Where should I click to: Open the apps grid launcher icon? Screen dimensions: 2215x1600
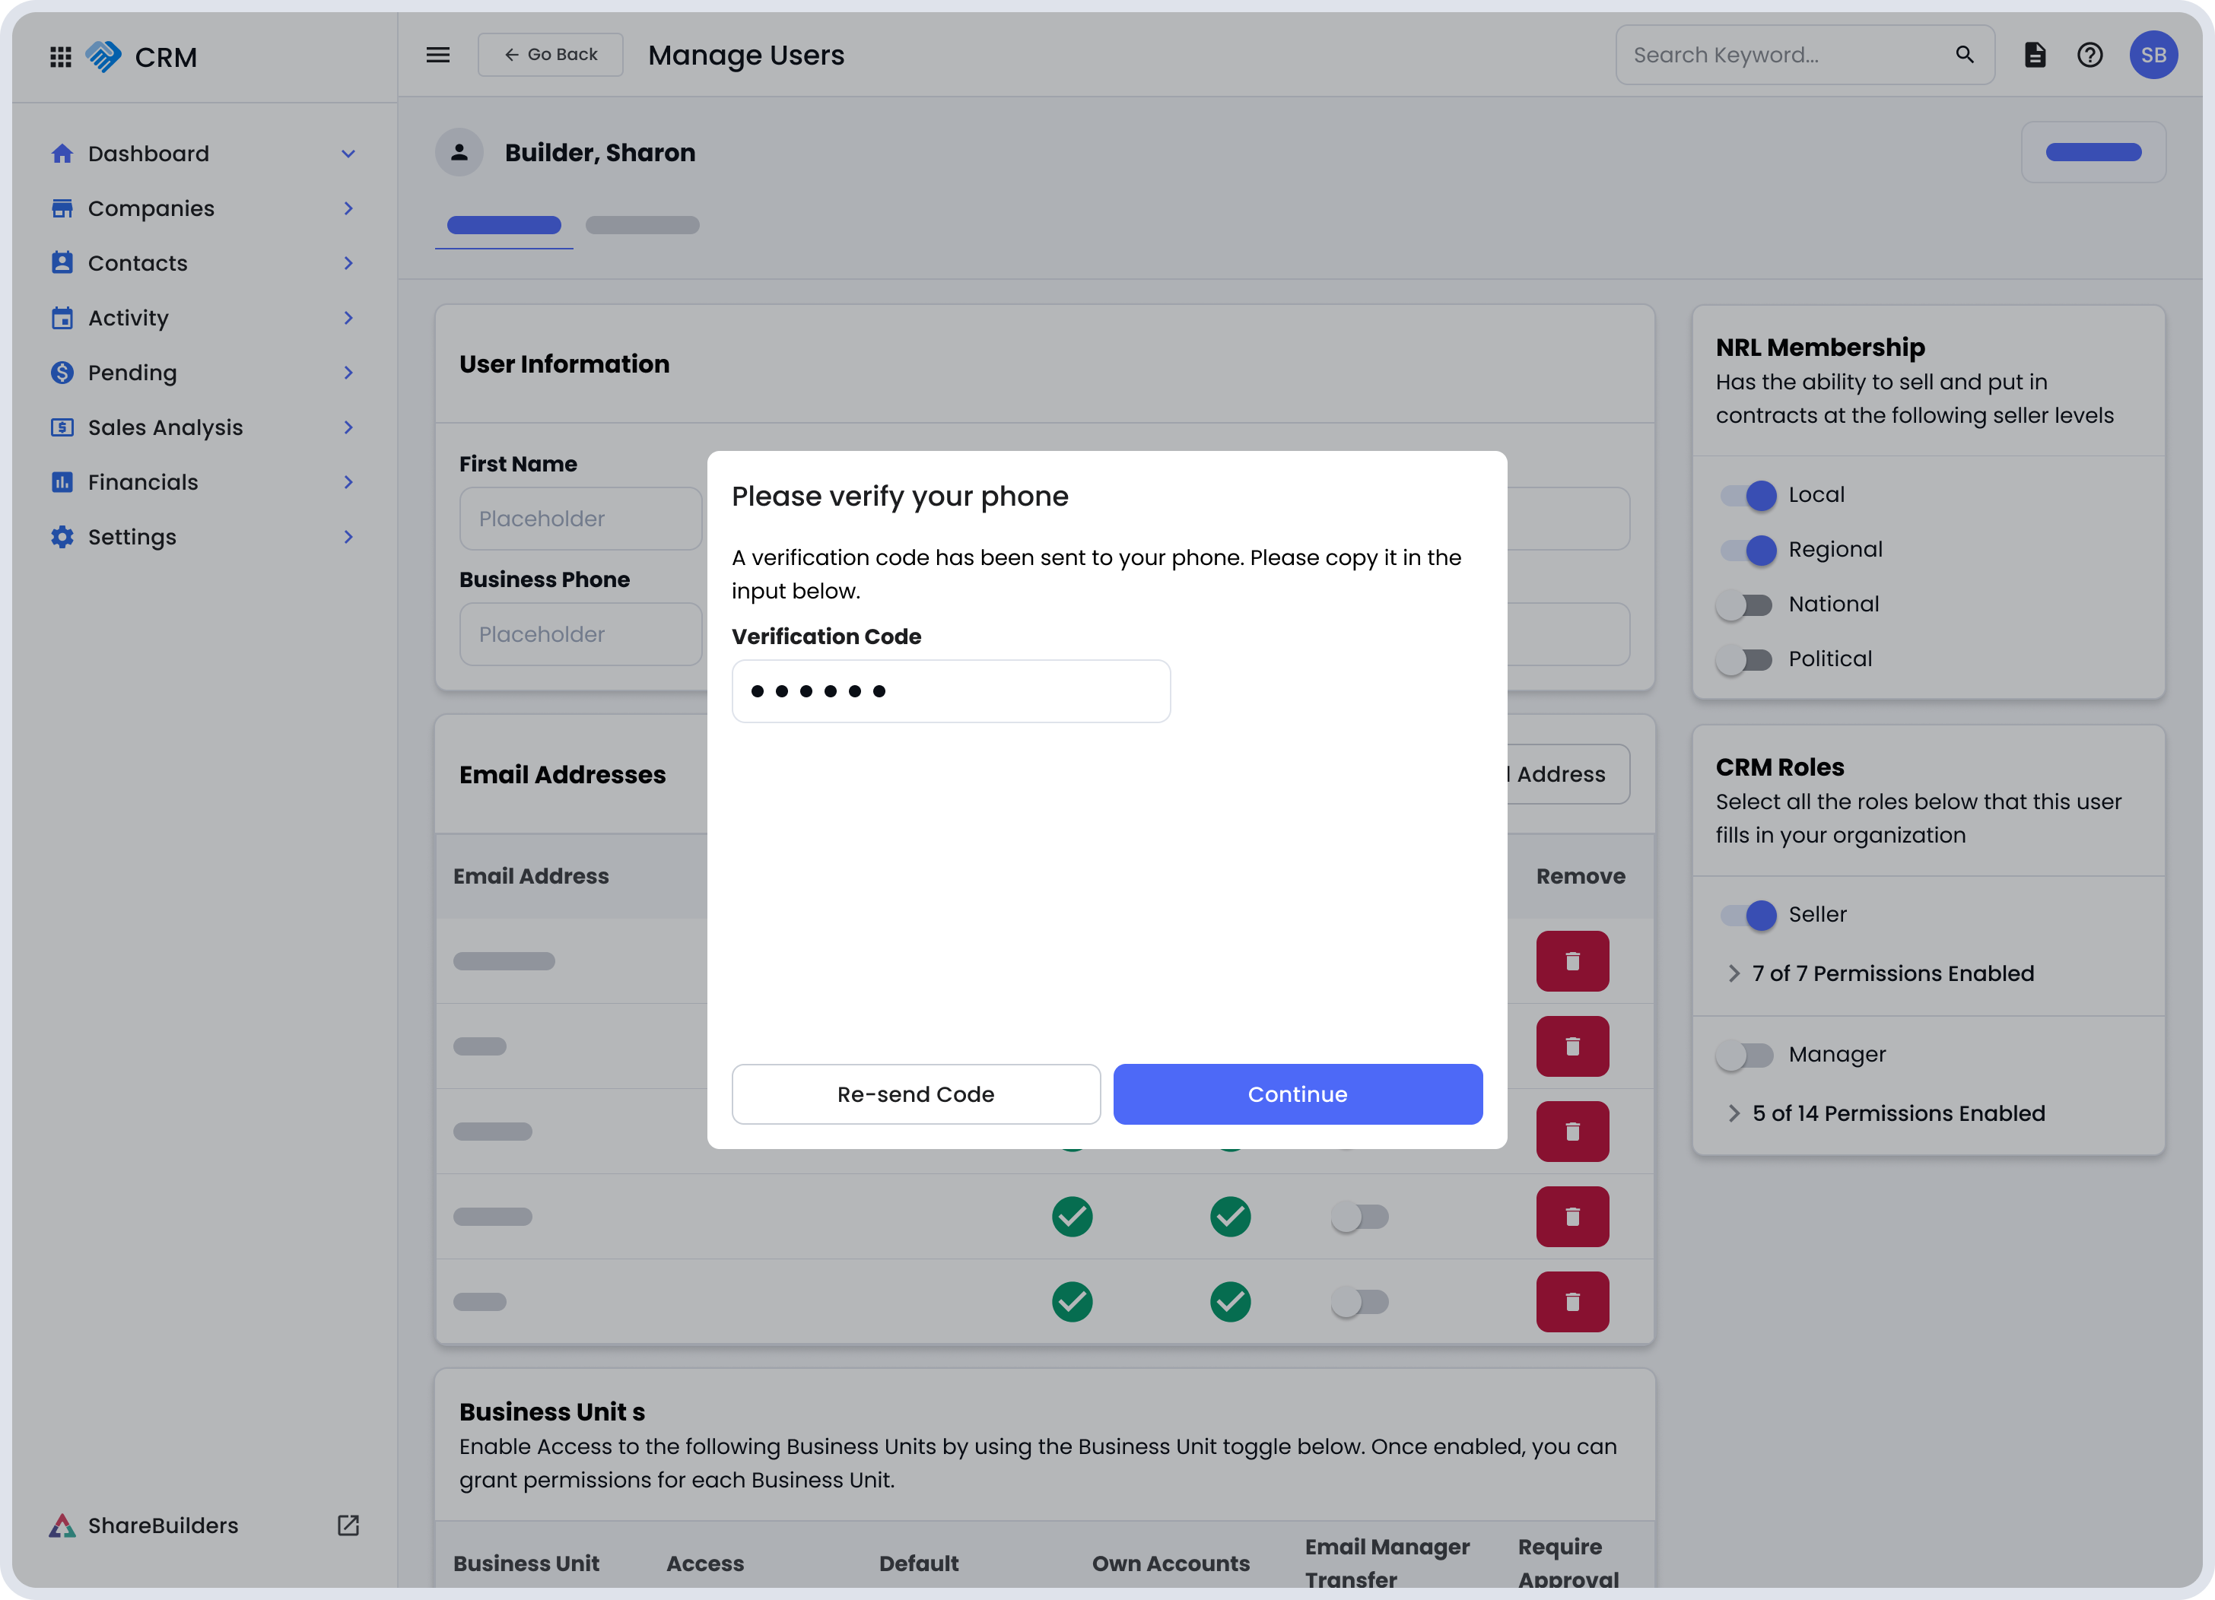(x=61, y=56)
